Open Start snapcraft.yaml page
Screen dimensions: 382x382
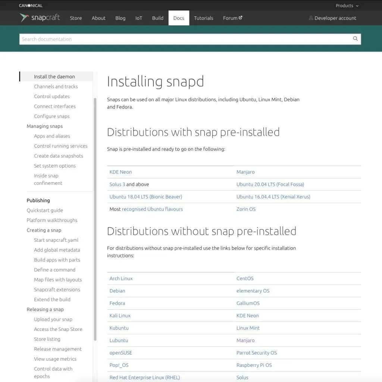[x=56, y=240]
